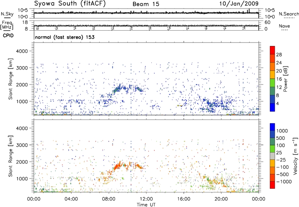Pick the blue top velocity colorbar segment
Viewport: 299px width, 207px height.
272,127
